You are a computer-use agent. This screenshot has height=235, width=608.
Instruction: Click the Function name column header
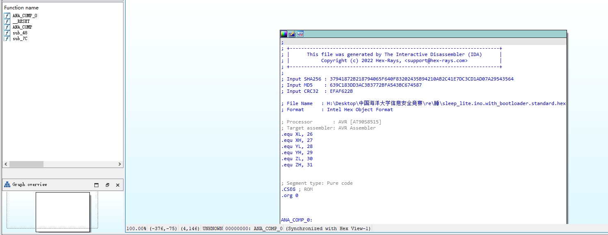[21, 8]
